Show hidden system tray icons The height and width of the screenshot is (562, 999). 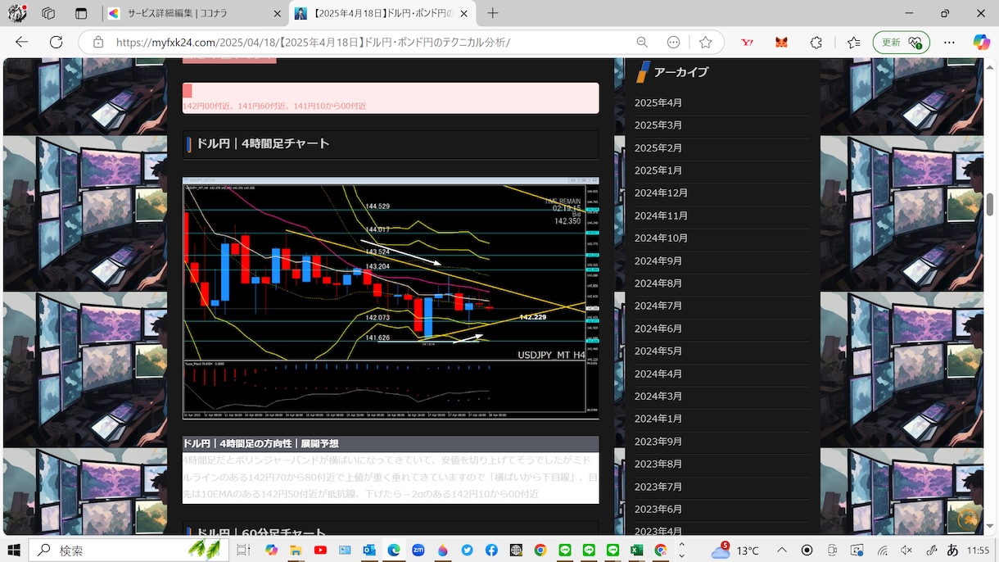pos(782,550)
